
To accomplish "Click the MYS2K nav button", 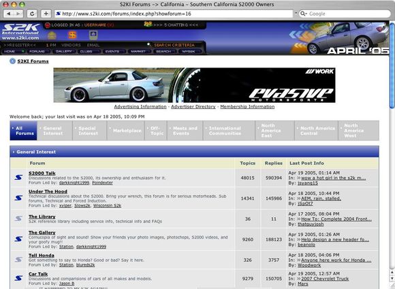I will click(x=189, y=51).
